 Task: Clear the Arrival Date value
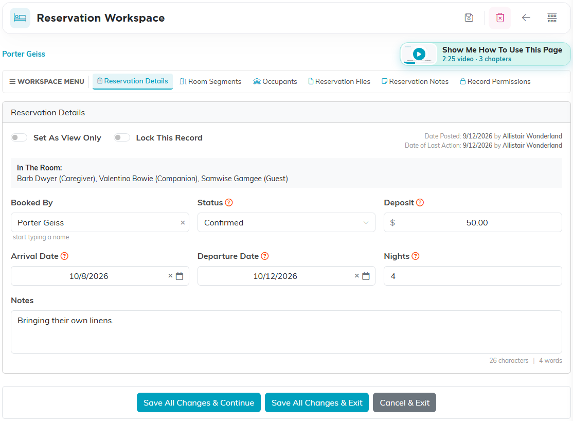coord(170,276)
